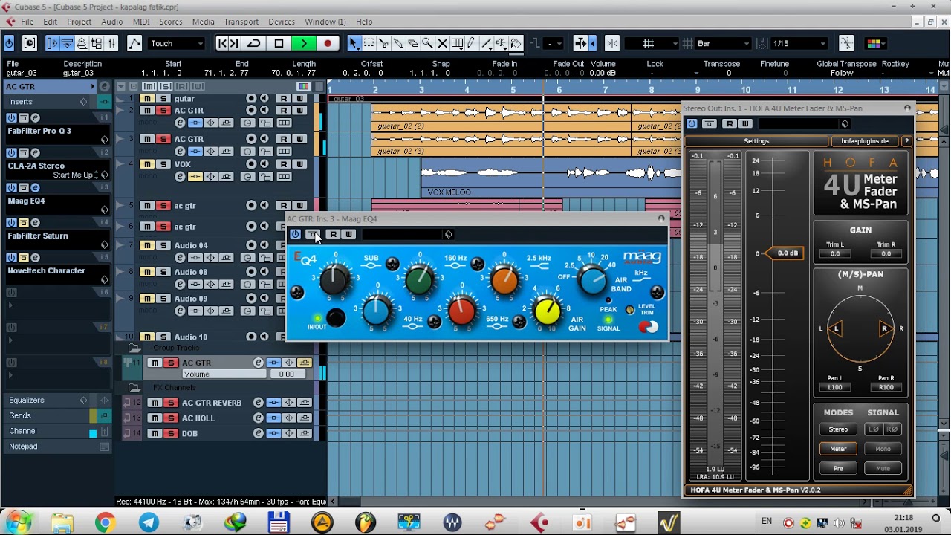Select the Draw pencil tool
Viewport: 951px width, 535px height.
click(x=471, y=43)
